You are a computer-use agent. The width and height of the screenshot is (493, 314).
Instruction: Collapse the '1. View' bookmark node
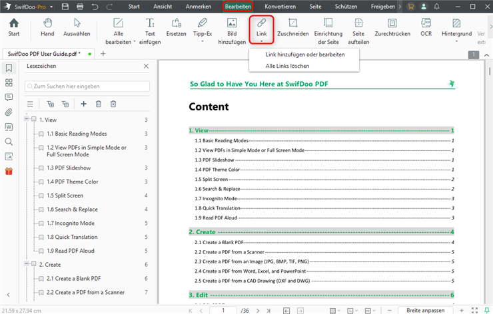pos(27,118)
